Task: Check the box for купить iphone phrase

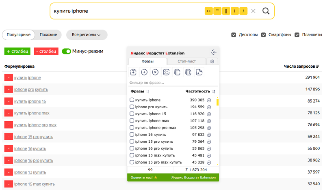Action: point(132,100)
